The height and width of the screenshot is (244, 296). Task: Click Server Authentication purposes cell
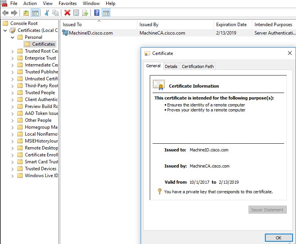[x=275, y=33]
